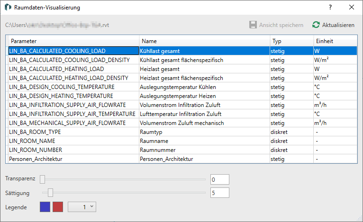Click the name cell Kühllast gesamt
This screenshot has height=222, width=363.
click(x=204, y=51)
